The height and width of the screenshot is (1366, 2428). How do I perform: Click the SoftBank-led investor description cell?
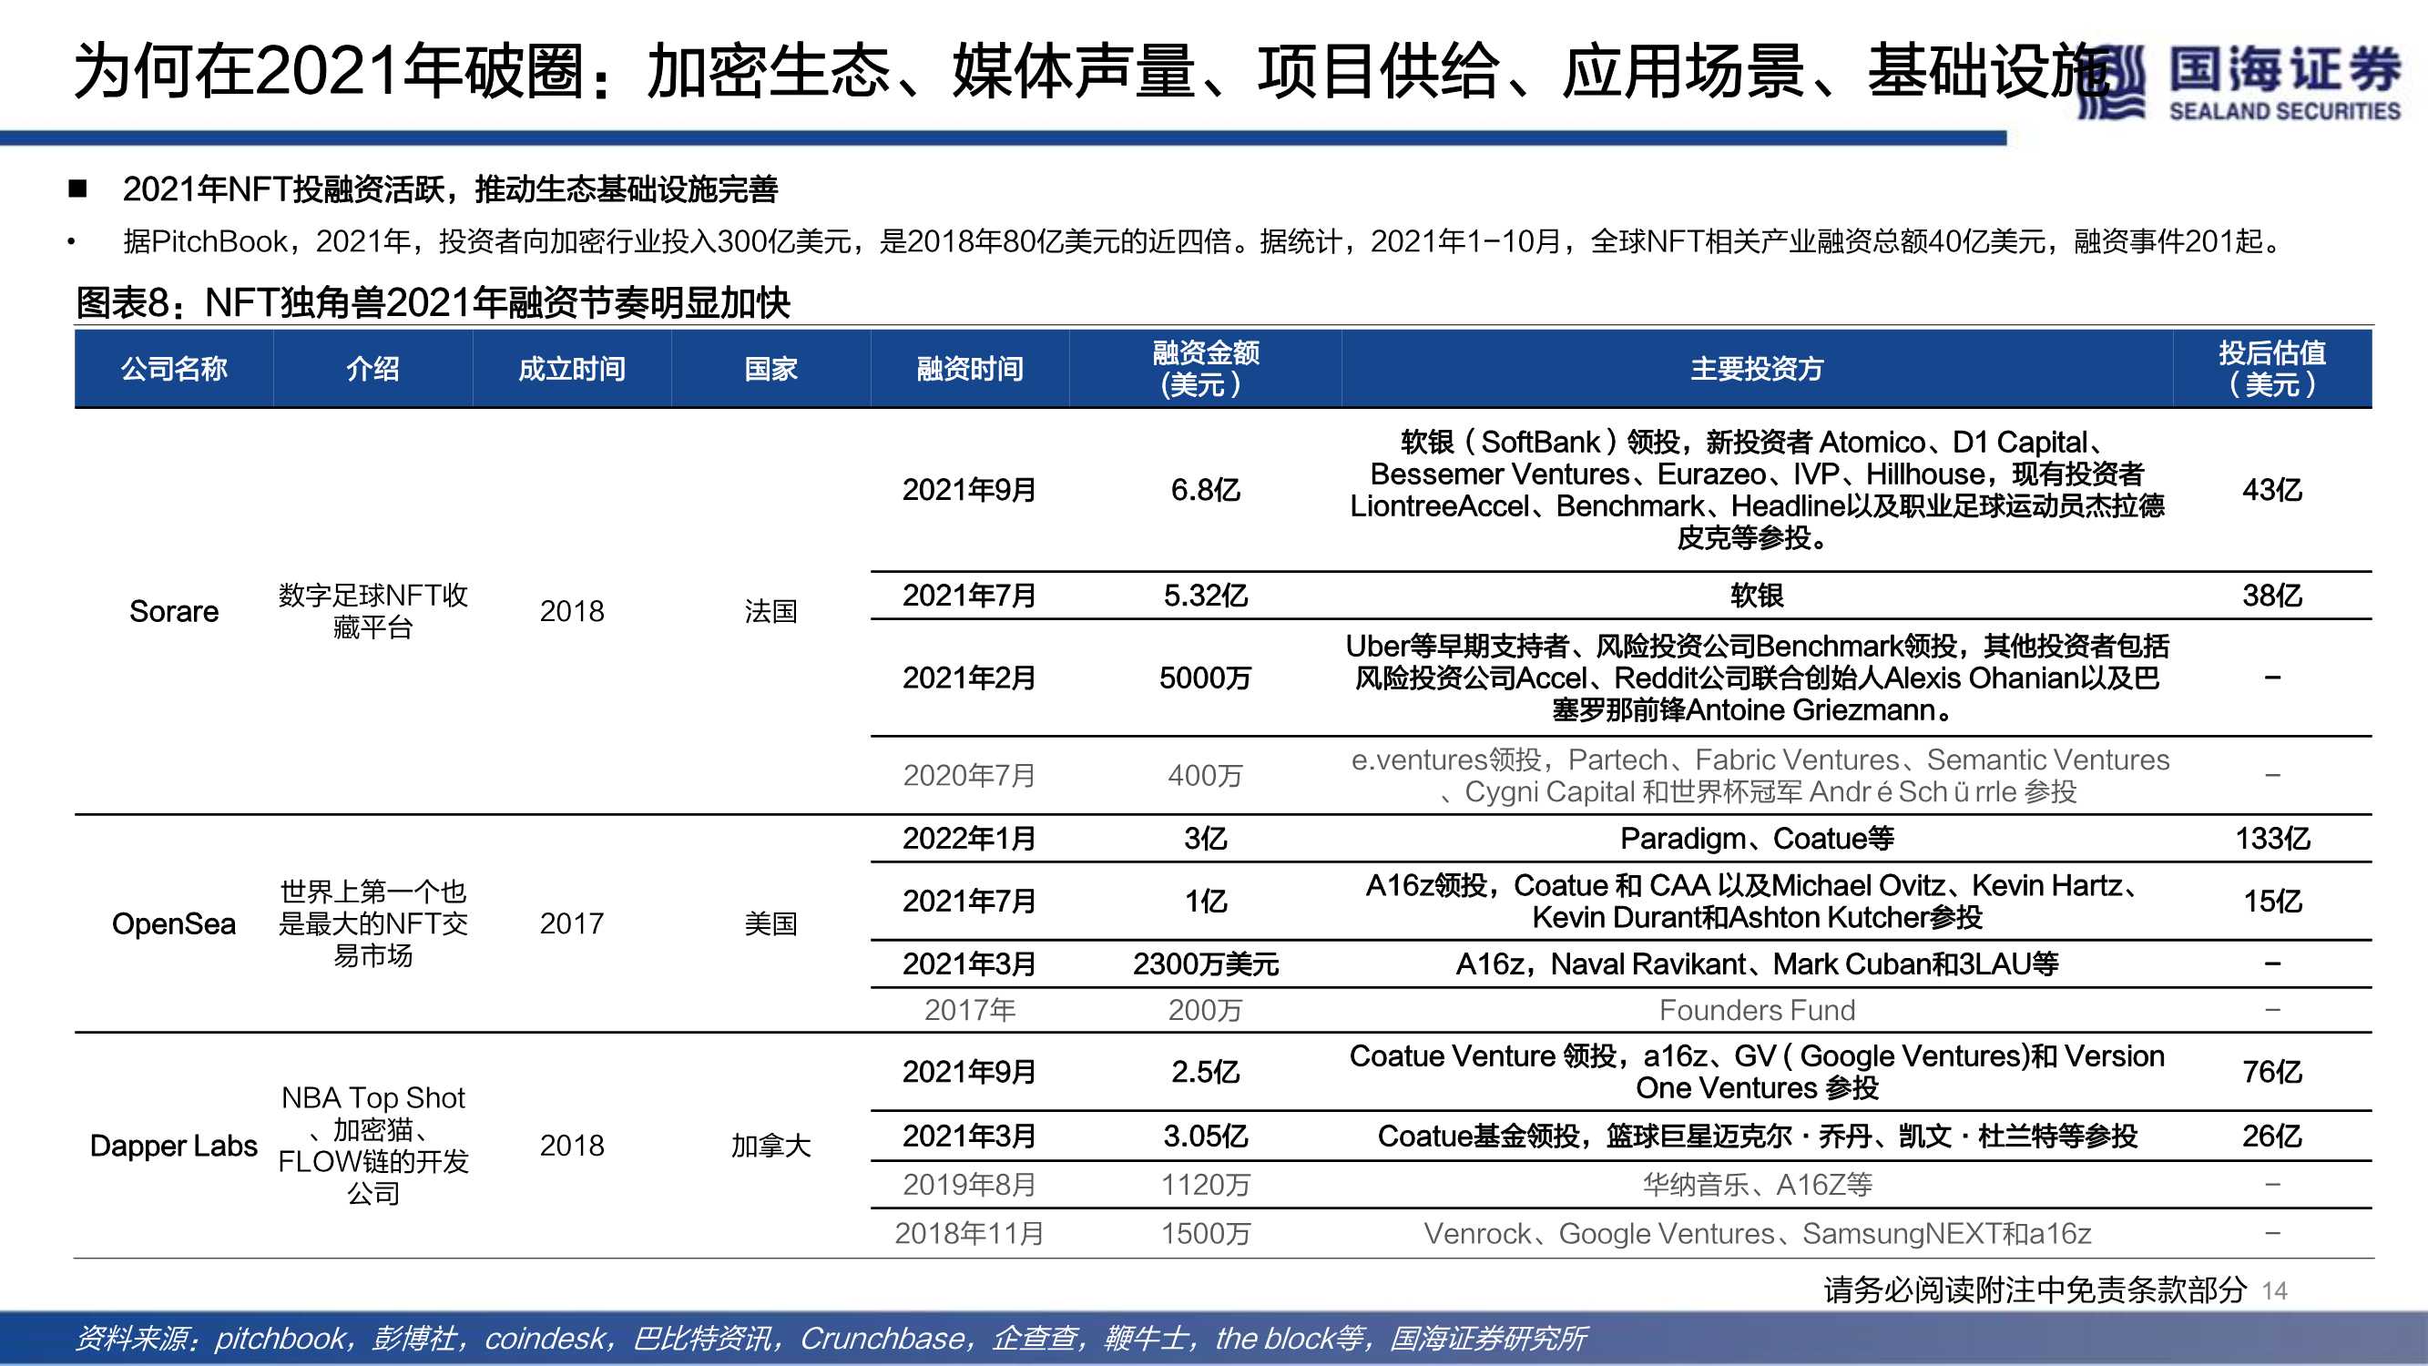(1757, 490)
